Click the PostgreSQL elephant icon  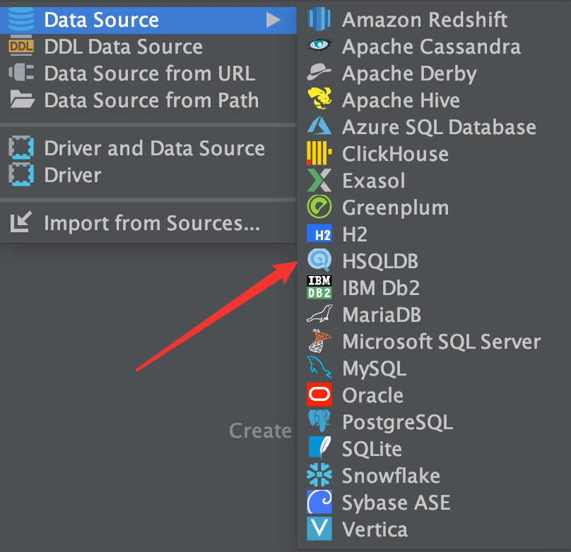[x=319, y=421]
